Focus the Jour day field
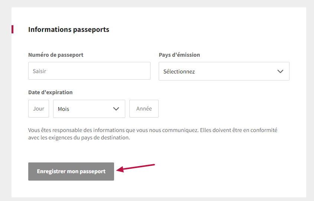Image resolution: width=314 pixels, height=201 pixels. point(39,109)
